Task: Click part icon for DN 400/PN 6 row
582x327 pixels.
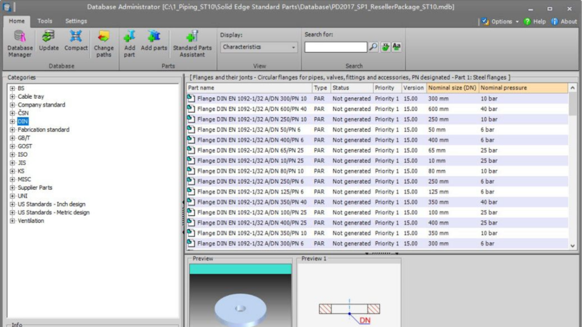Action: tap(191, 140)
